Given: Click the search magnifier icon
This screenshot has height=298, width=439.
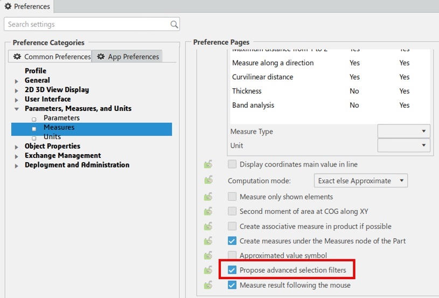Looking at the screenshot, I should [x=174, y=24].
